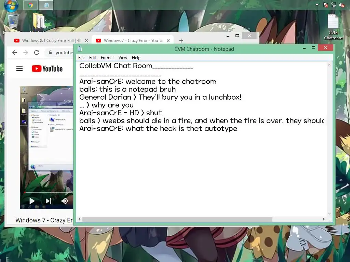The image size is (350, 262).
Task: Click the line starting 'balls > weebs should'
Action: [202, 121]
